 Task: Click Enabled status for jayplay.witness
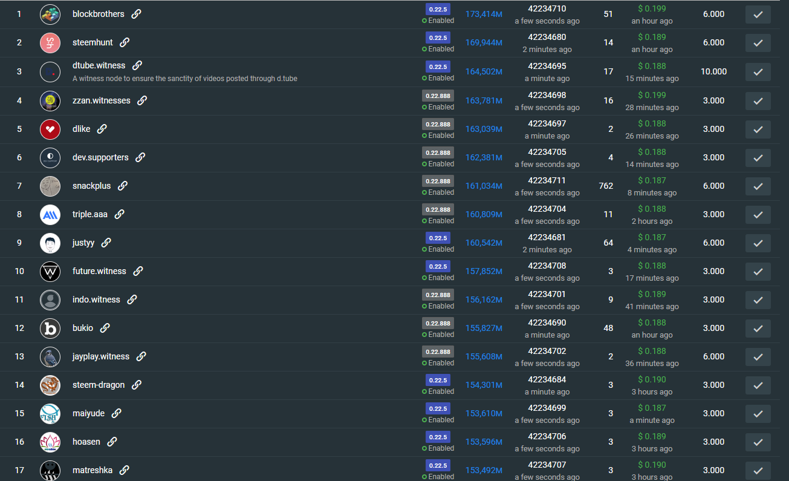pos(438,363)
